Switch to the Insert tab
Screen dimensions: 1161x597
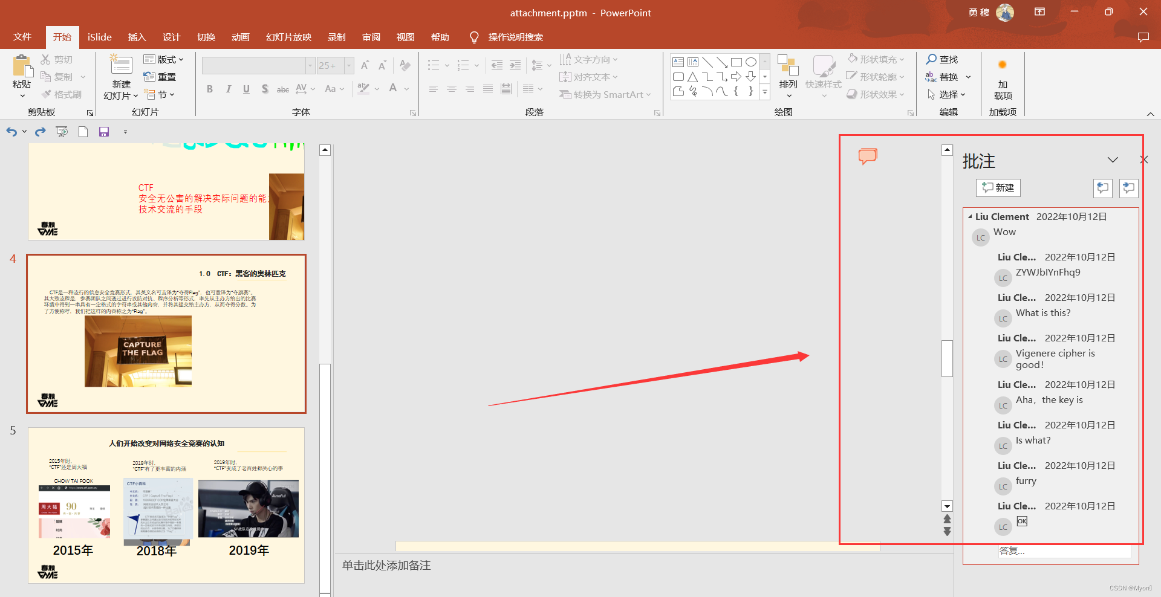point(137,37)
